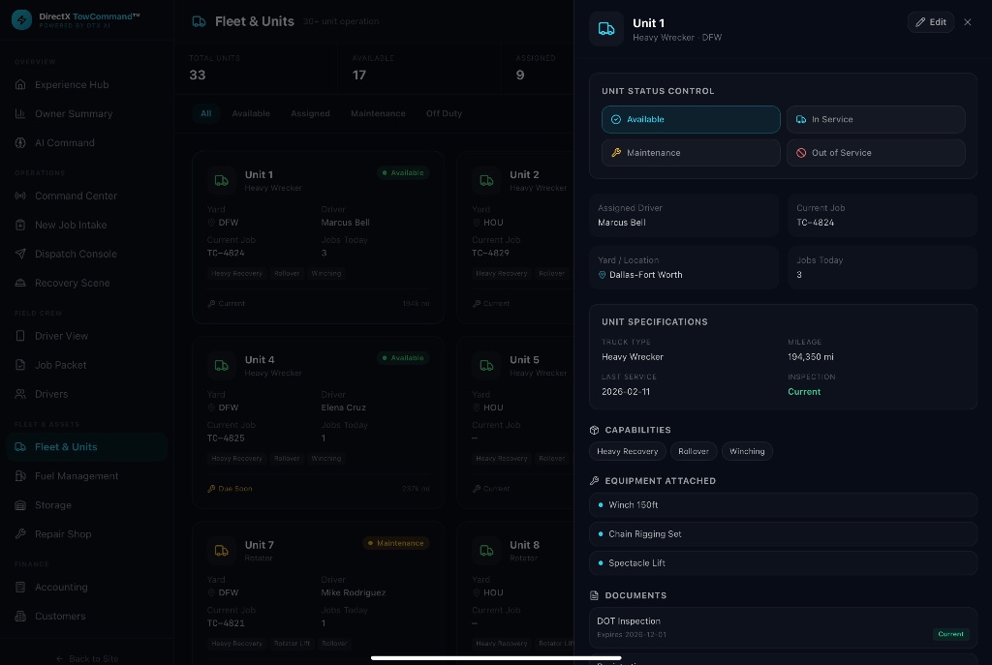992x665 pixels.
Task: Click the New Job Intake clipboard icon
Action: [x=20, y=225]
